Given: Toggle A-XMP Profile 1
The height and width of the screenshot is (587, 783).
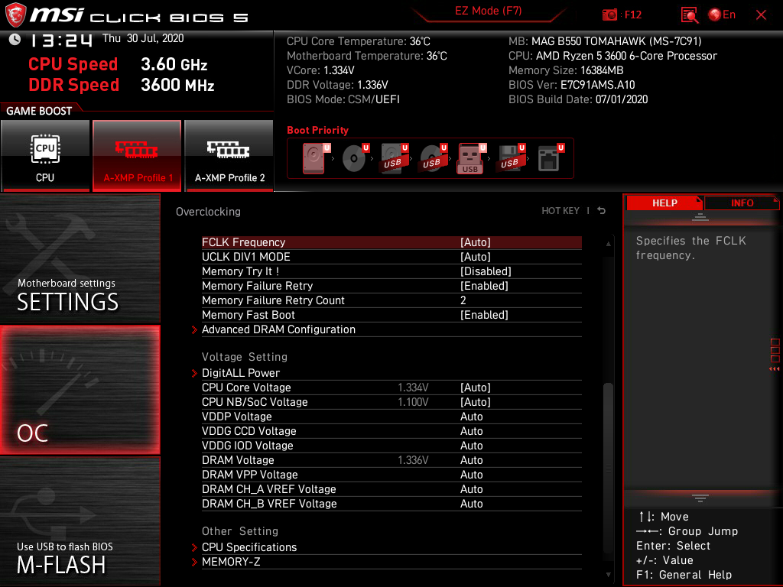Looking at the screenshot, I should click(x=137, y=155).
